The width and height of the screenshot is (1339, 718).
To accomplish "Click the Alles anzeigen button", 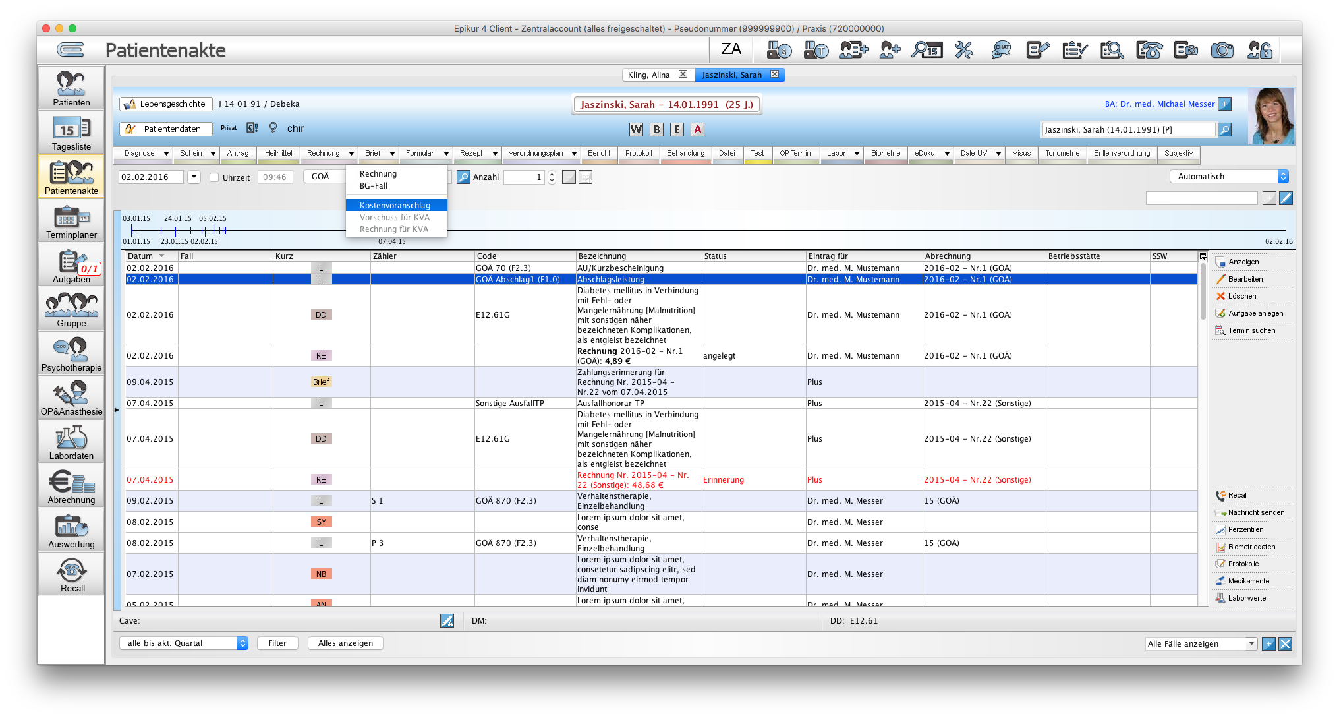I will 345,643.
